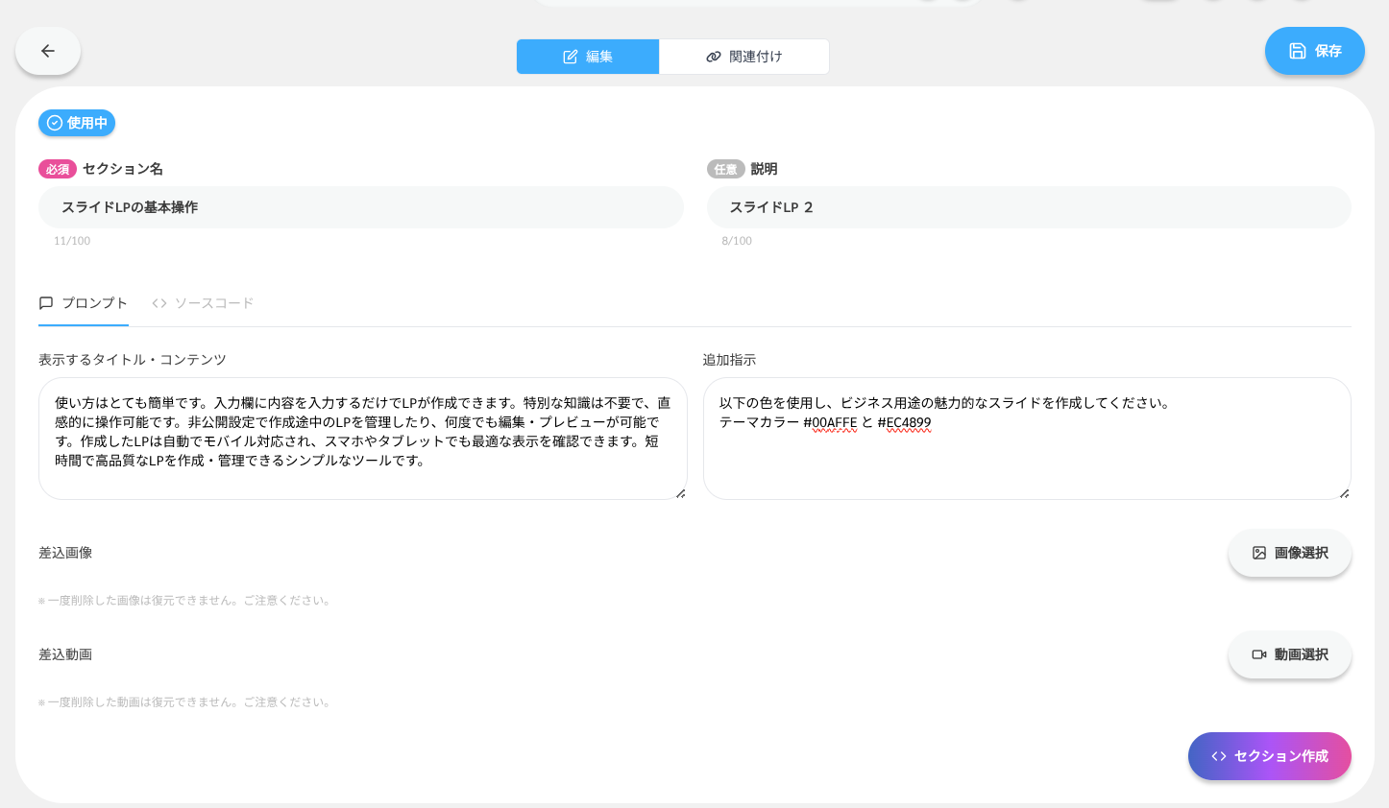Click the resize handle of content textarea
Screen dimensions: 1389x808
click(x=680, y=493)
